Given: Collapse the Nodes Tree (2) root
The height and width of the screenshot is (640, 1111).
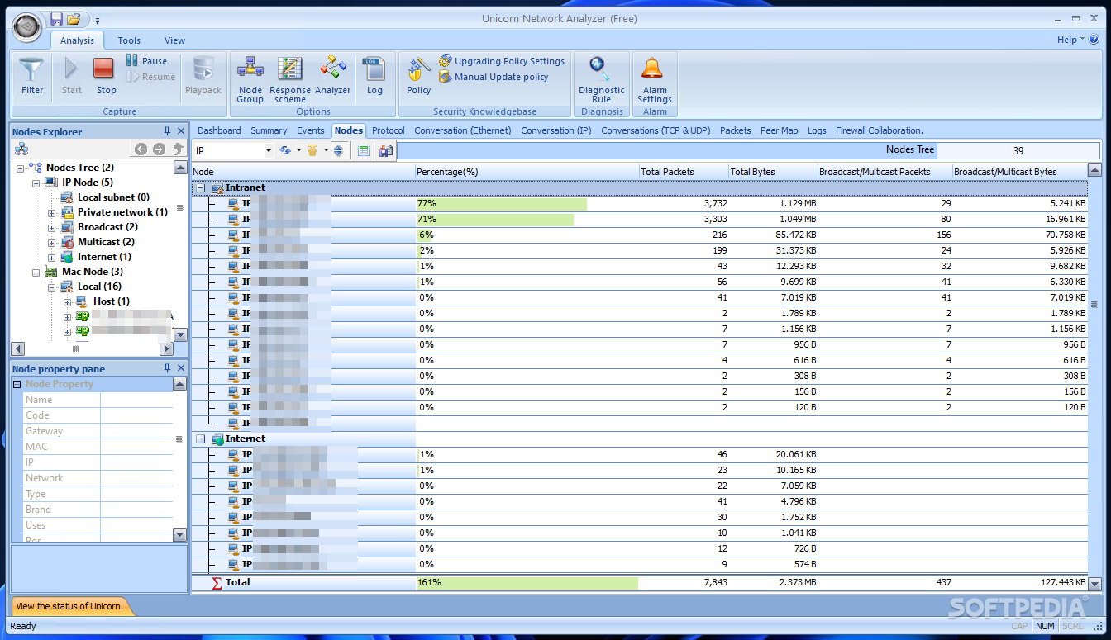Looking at the screenshot, I should coord(21,168).
